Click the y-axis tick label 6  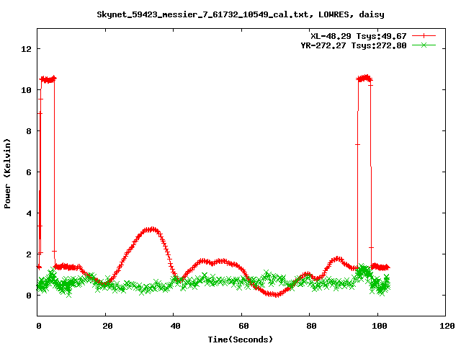[x=29, y=172]
